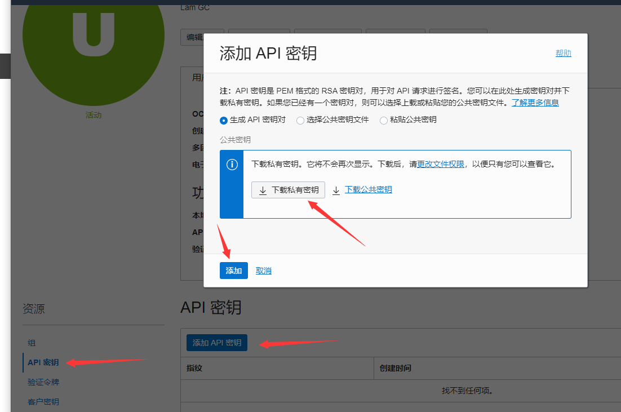Open the 验证令牌 resource section
Image resolution: width=621 pixels, height=412 pixels.
coord(43,382)
